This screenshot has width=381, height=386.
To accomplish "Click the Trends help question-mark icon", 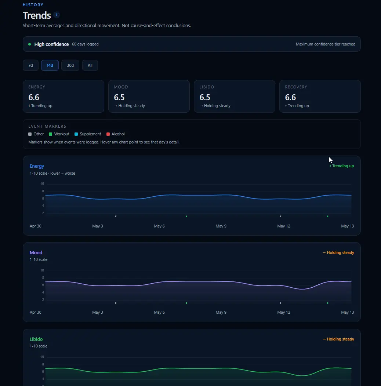I will point(57,15).
